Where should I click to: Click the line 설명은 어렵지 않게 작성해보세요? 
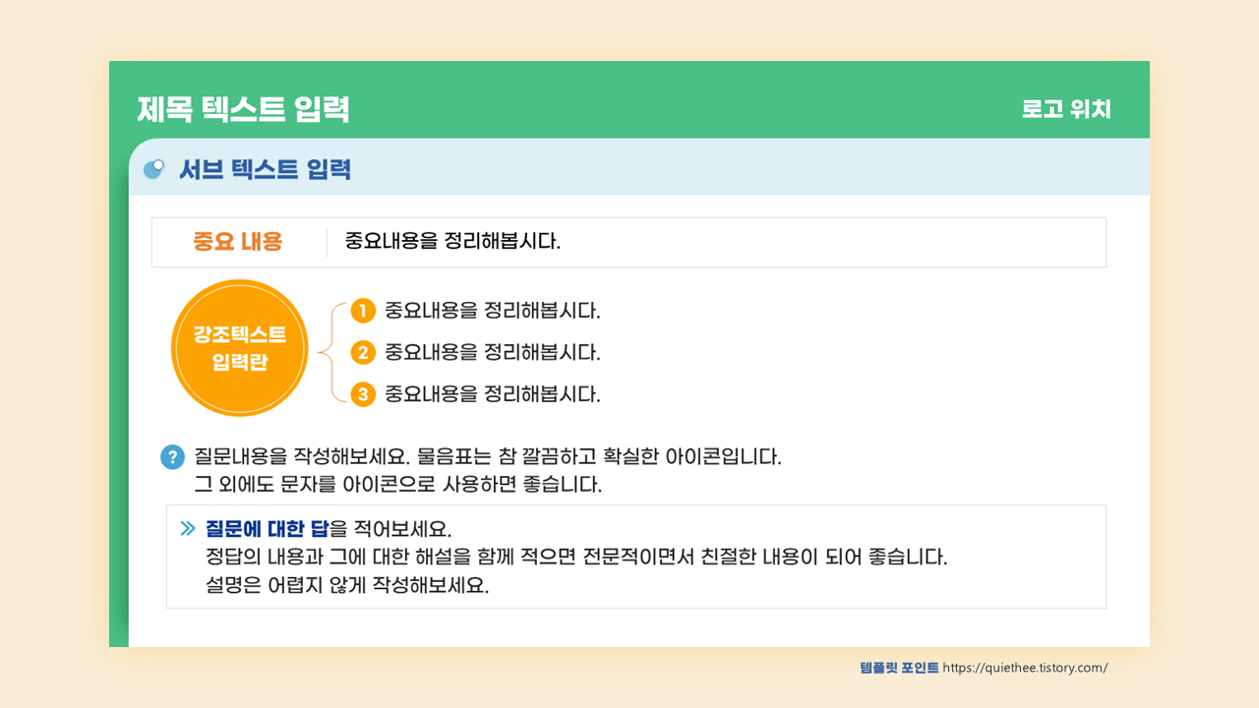coord(347,585)
